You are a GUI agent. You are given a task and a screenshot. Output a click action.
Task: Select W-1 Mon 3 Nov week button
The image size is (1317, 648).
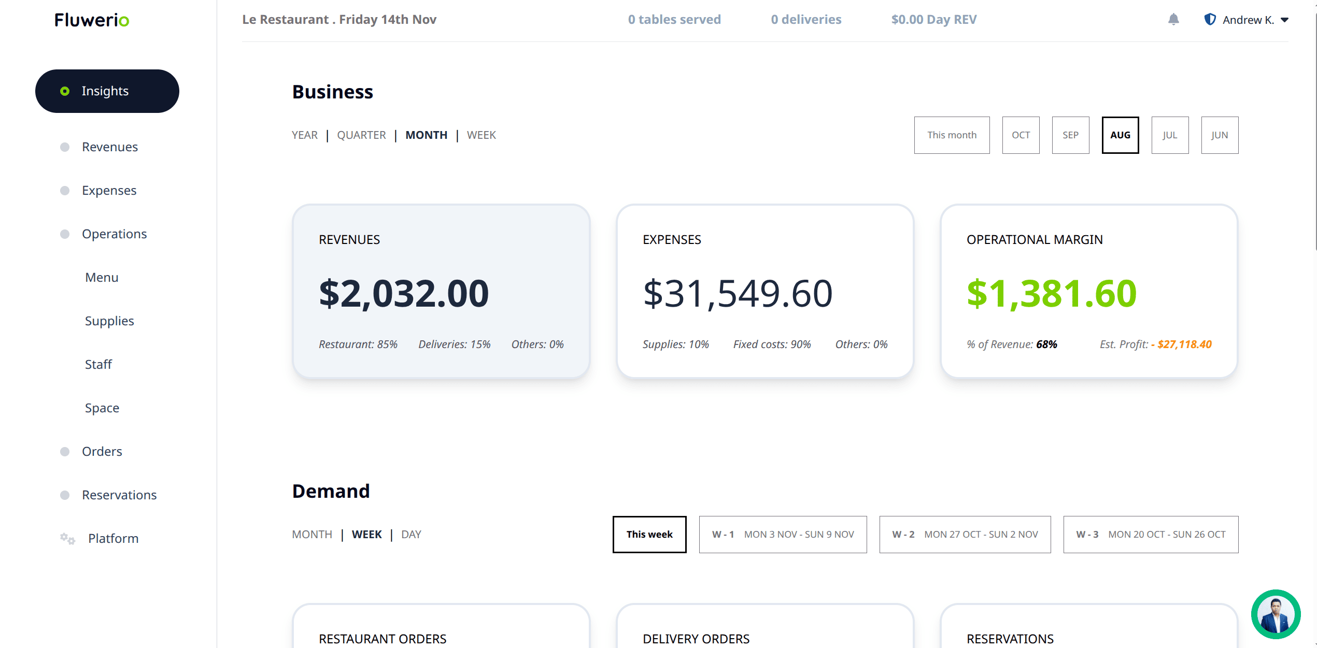(x=783, y=535)
